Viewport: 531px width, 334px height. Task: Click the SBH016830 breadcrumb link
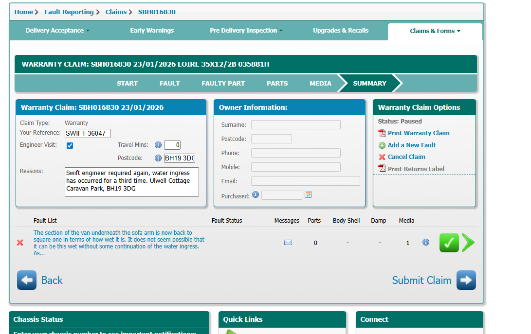(157, 12)
